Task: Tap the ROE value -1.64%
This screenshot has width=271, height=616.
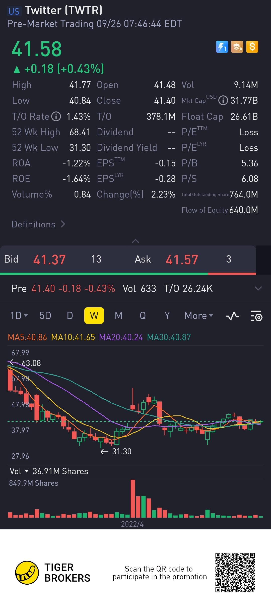Action: pos(77,179)
